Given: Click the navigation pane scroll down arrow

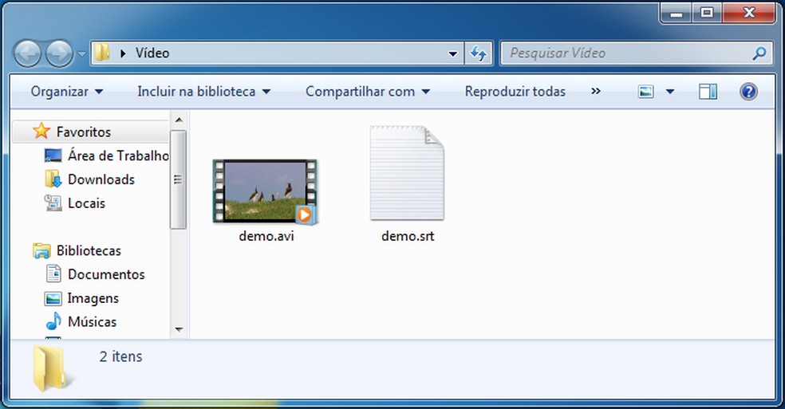Looking at the screenshot, I should [x=179, y=329].
